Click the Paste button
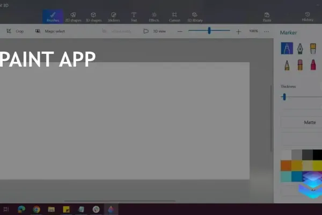 267,17
